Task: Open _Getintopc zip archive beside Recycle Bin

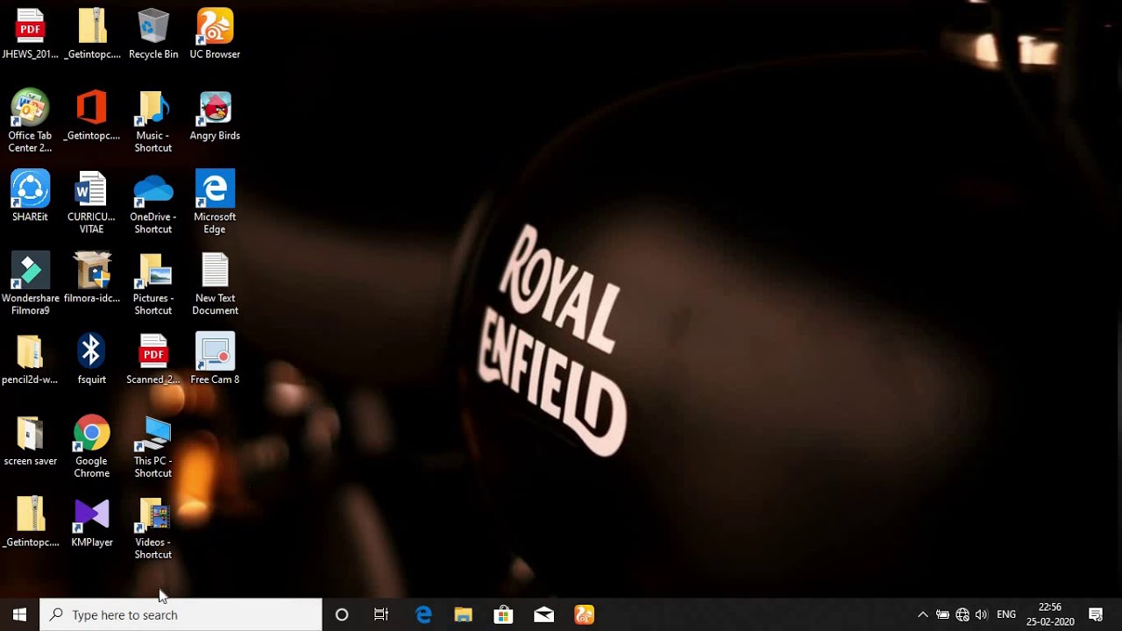Action: 92,34
